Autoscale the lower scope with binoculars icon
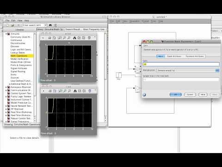 [75, 91]
